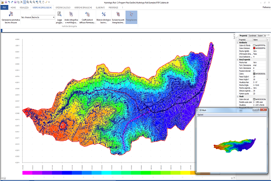Select Esclusione punti triangolazione tool
Image resolution: width=271 pixels, height=181 pixels.
(x=117, y=15)
